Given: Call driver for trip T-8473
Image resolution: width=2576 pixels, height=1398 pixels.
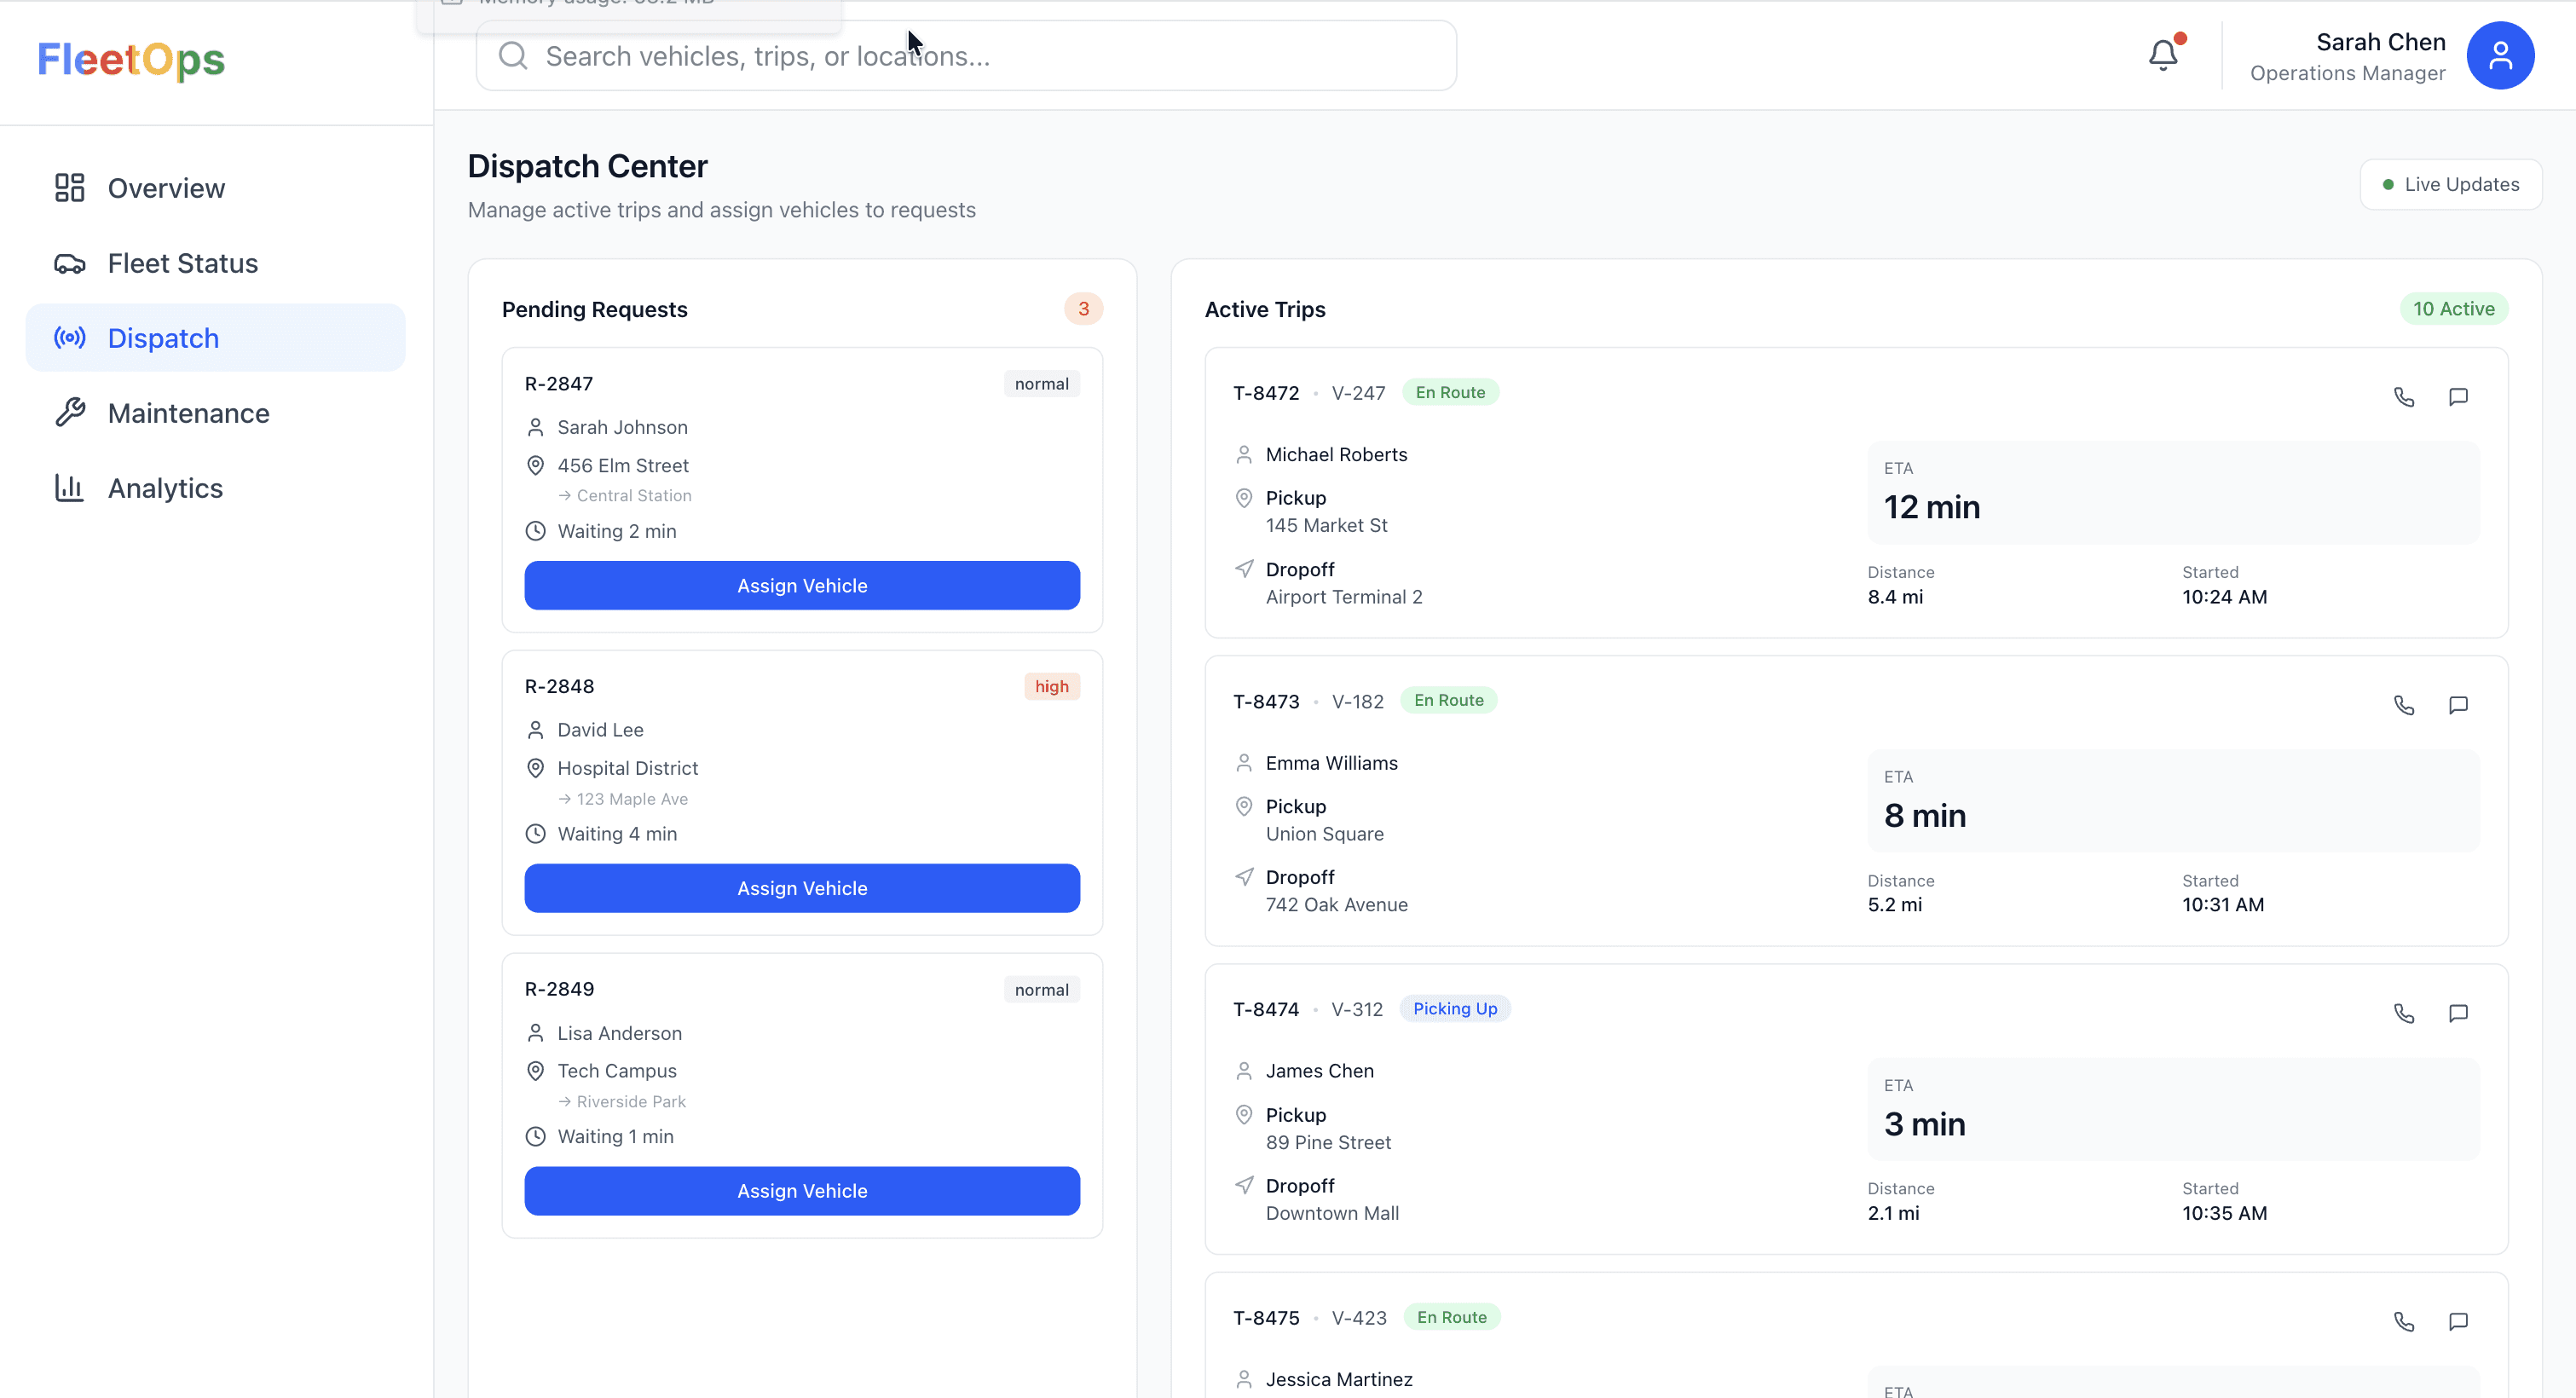Looking at the screenshot, I should point(2404,705).
